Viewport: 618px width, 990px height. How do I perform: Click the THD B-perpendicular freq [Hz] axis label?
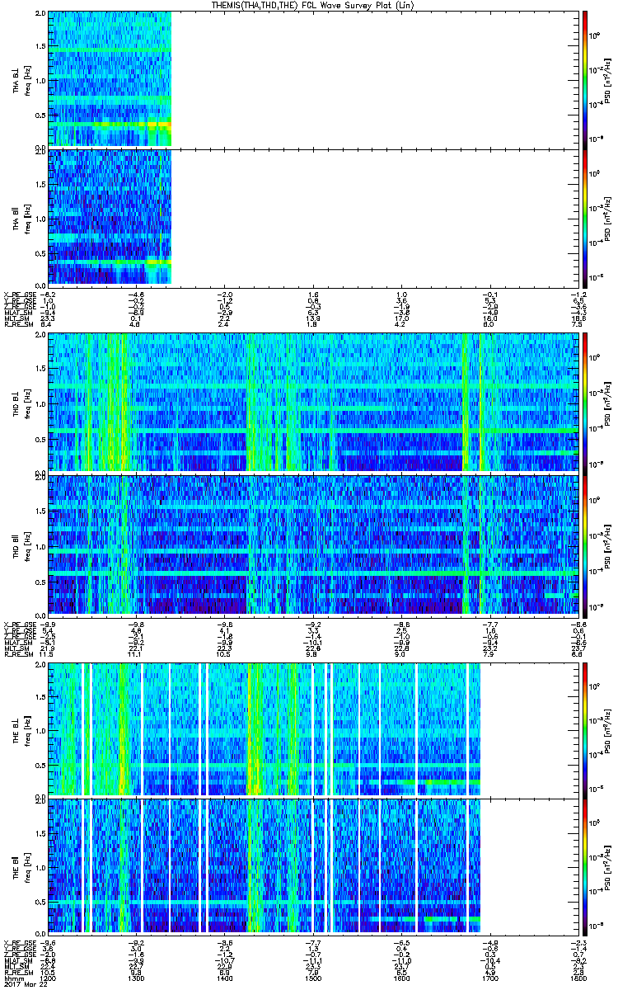pos(27,403)
